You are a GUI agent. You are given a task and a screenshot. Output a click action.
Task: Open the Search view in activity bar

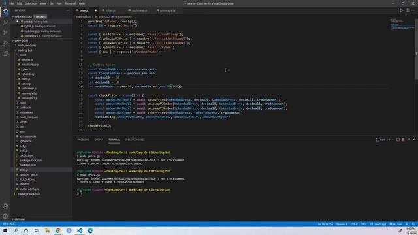click(5, 22)
